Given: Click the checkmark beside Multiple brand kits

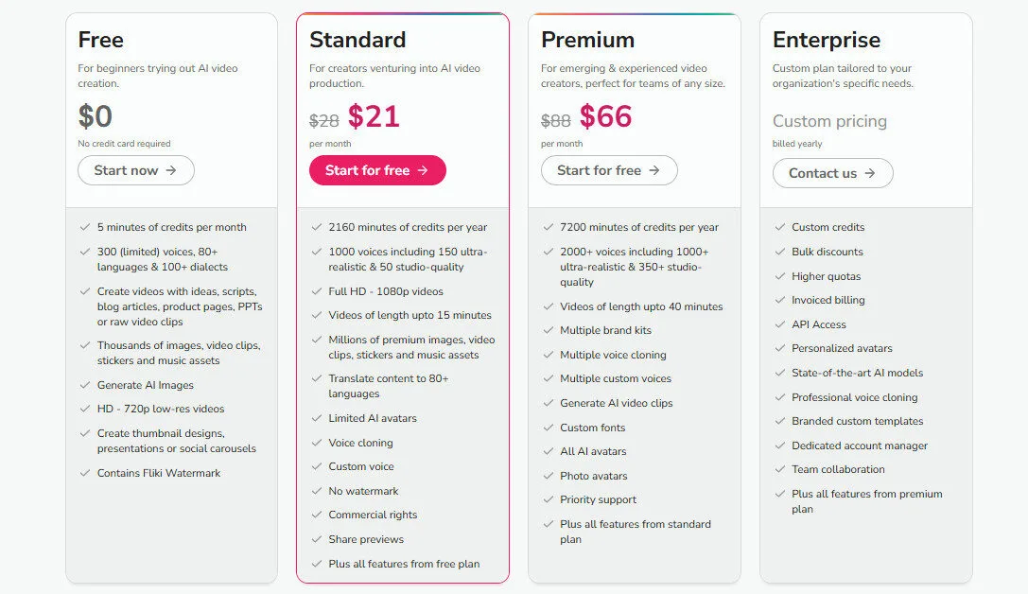Looking at the screenshot, I should coord(548,330).
